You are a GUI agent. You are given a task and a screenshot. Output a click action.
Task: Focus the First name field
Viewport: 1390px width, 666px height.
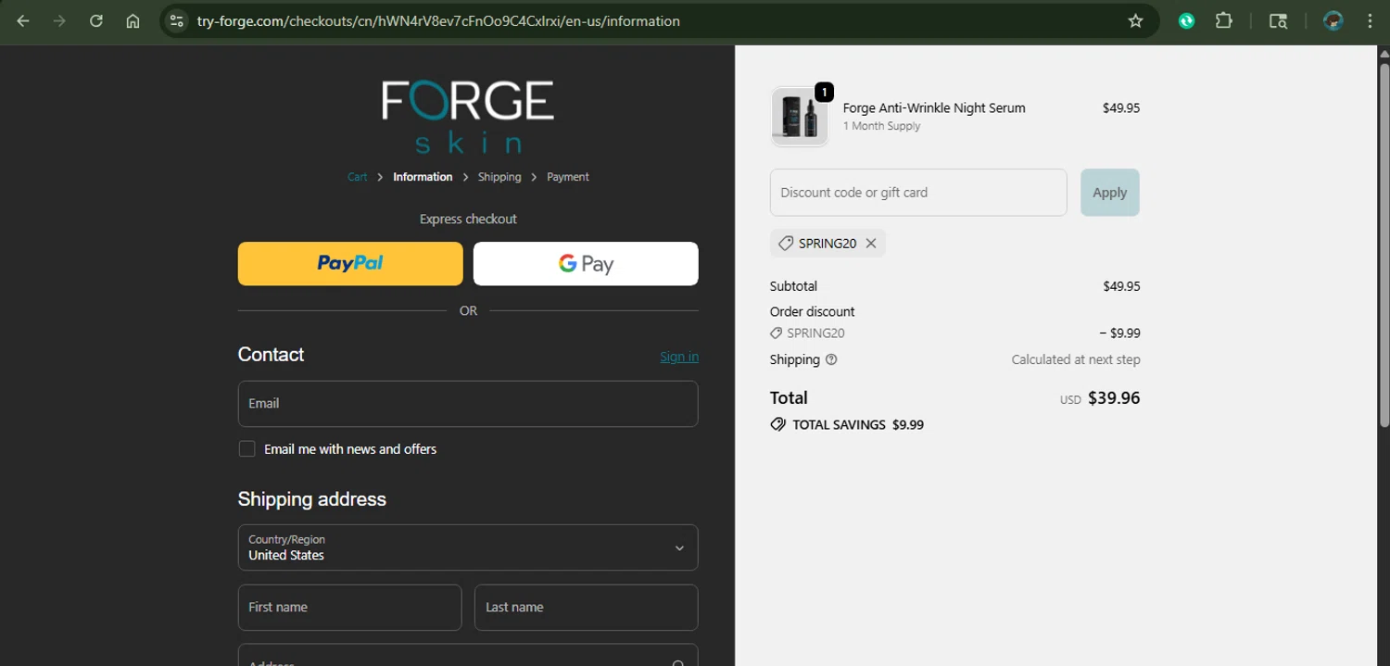[x=350, y=608]
